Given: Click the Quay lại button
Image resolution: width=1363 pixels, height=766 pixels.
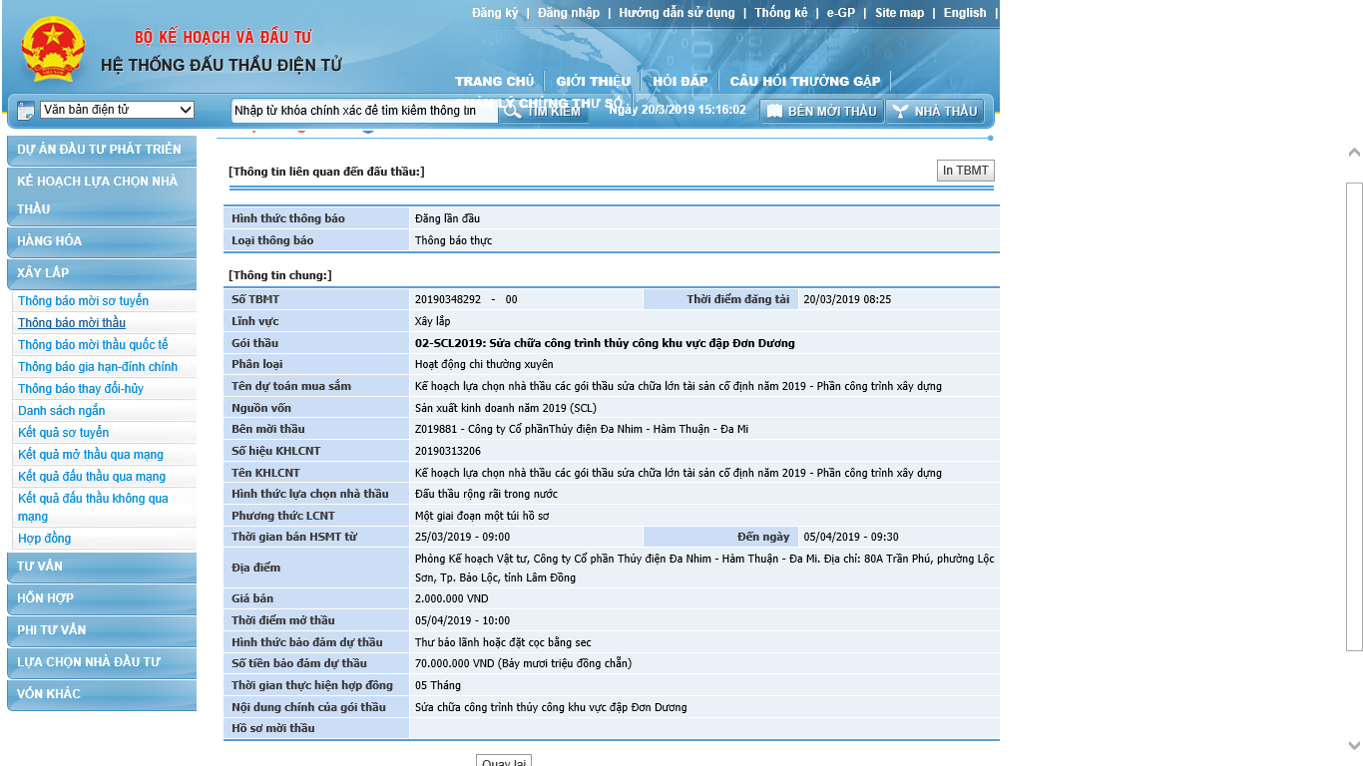Looking at the screenshot, I should point(504,762).
